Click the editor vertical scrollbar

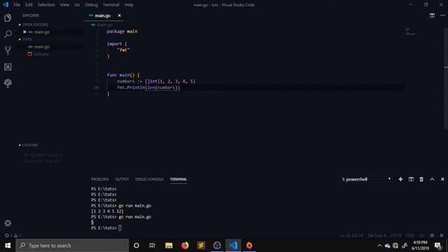pos(446,78)
